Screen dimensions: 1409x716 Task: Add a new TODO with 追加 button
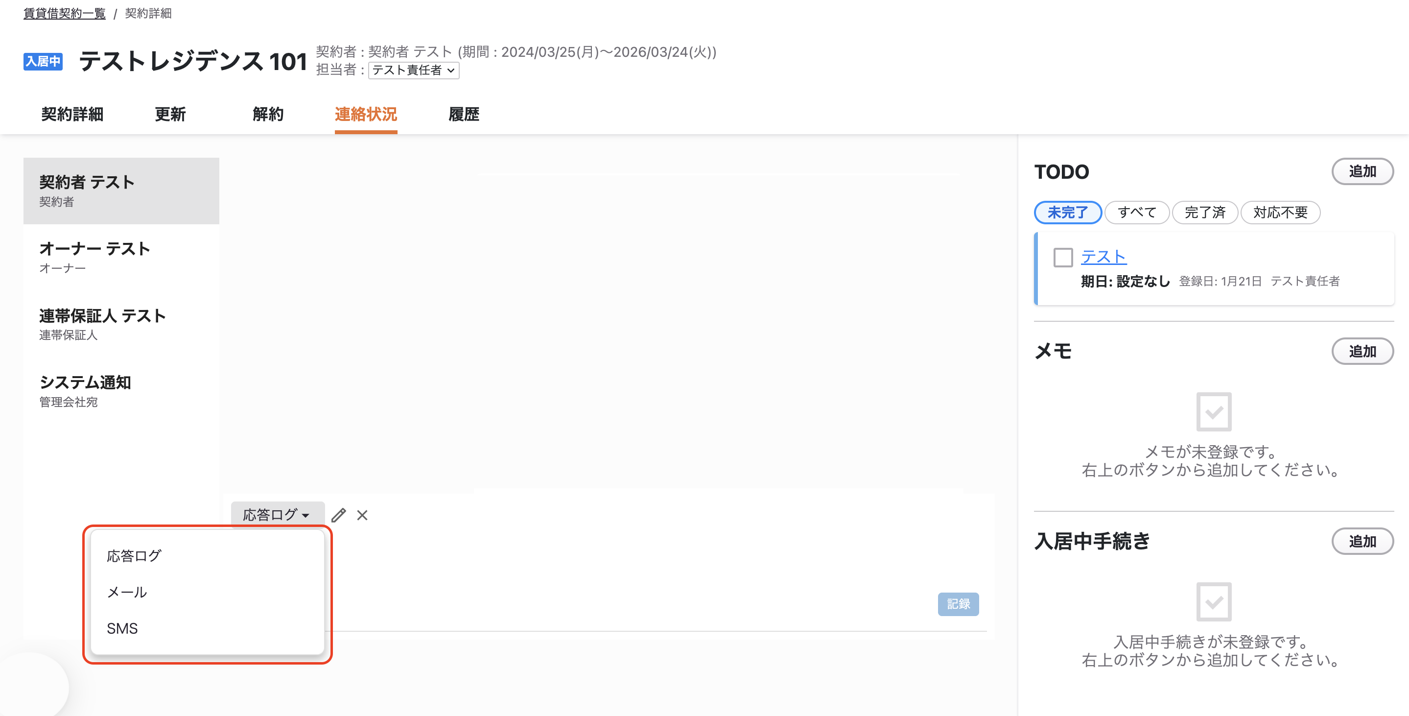(1362, 171)
